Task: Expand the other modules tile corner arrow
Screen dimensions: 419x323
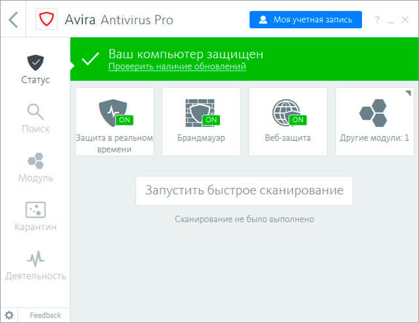Action: (409, 92)
